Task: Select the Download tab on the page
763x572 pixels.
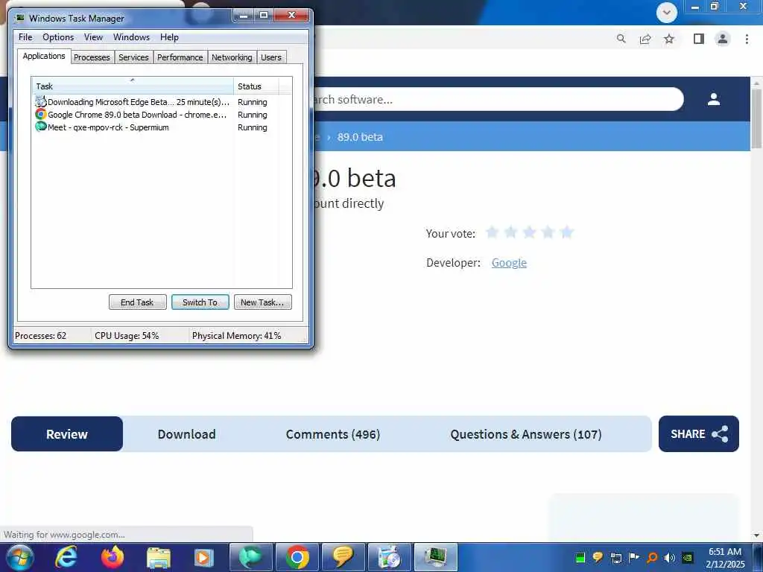Action: 186,434
